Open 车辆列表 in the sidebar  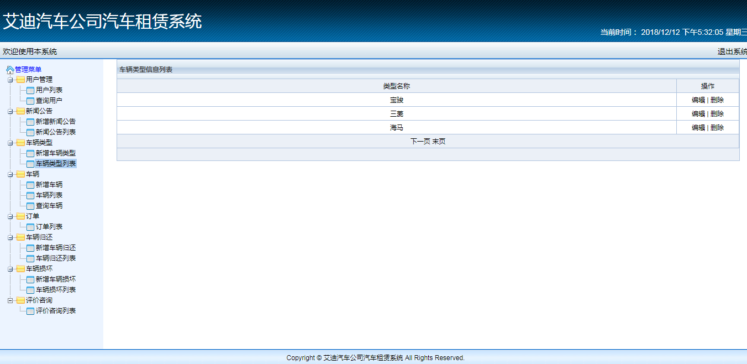coord(49,195)
